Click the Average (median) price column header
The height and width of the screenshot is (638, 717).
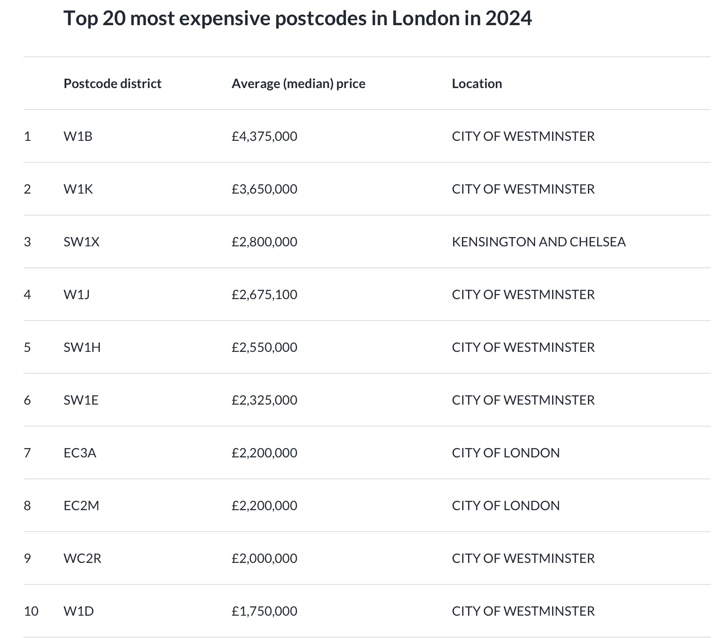click(298, 84)
